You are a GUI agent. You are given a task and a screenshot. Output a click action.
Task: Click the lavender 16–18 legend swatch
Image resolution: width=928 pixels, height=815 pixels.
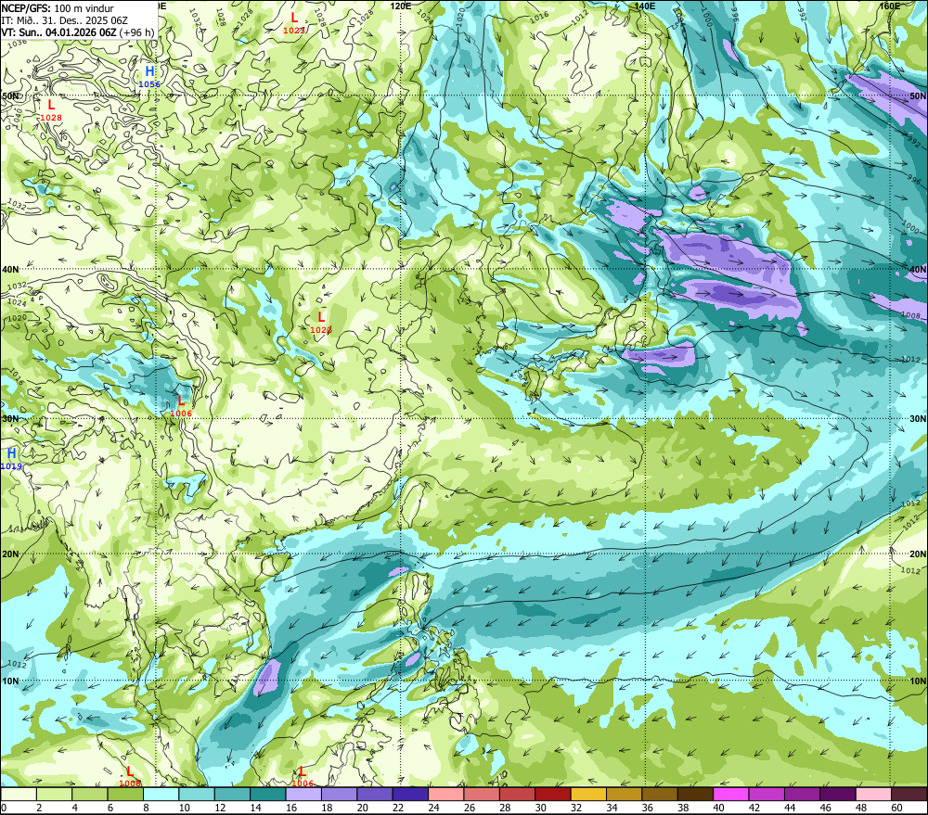[303, 794]
